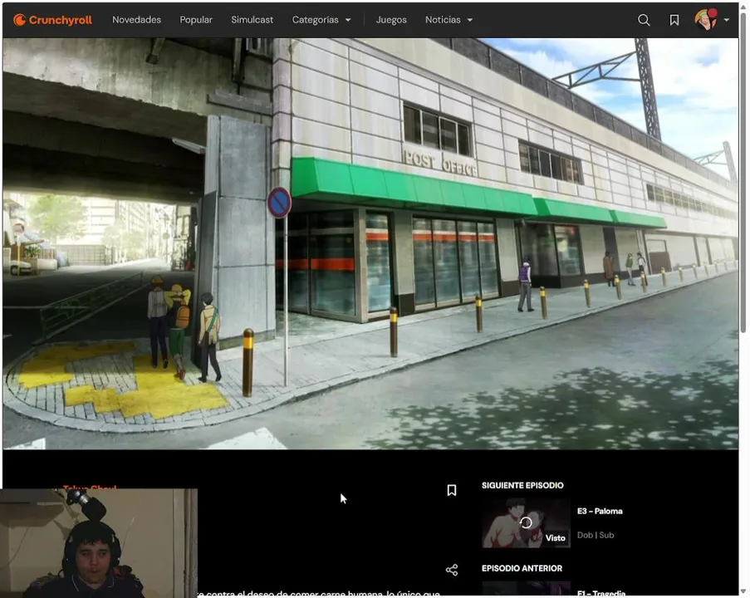Expand the account menu arrow

727,20
